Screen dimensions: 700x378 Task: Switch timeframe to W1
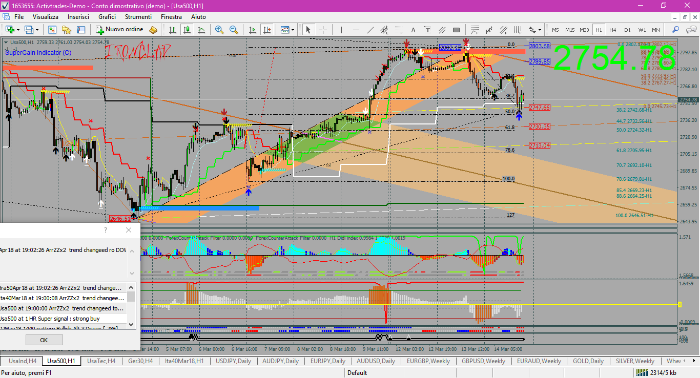pos(642,30)
